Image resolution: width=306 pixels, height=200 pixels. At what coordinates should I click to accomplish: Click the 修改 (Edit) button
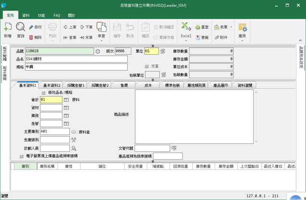[35, 27]
